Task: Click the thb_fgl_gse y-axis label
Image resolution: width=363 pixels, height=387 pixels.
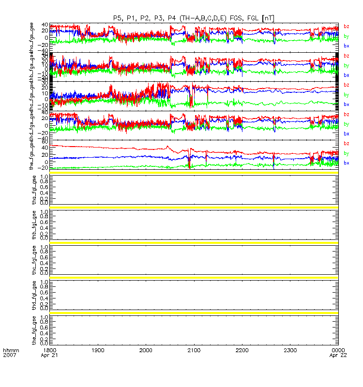Action: coord(34,225)
